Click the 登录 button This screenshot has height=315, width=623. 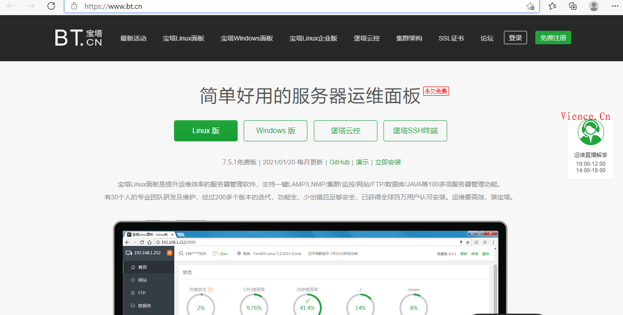click(515, 38)
